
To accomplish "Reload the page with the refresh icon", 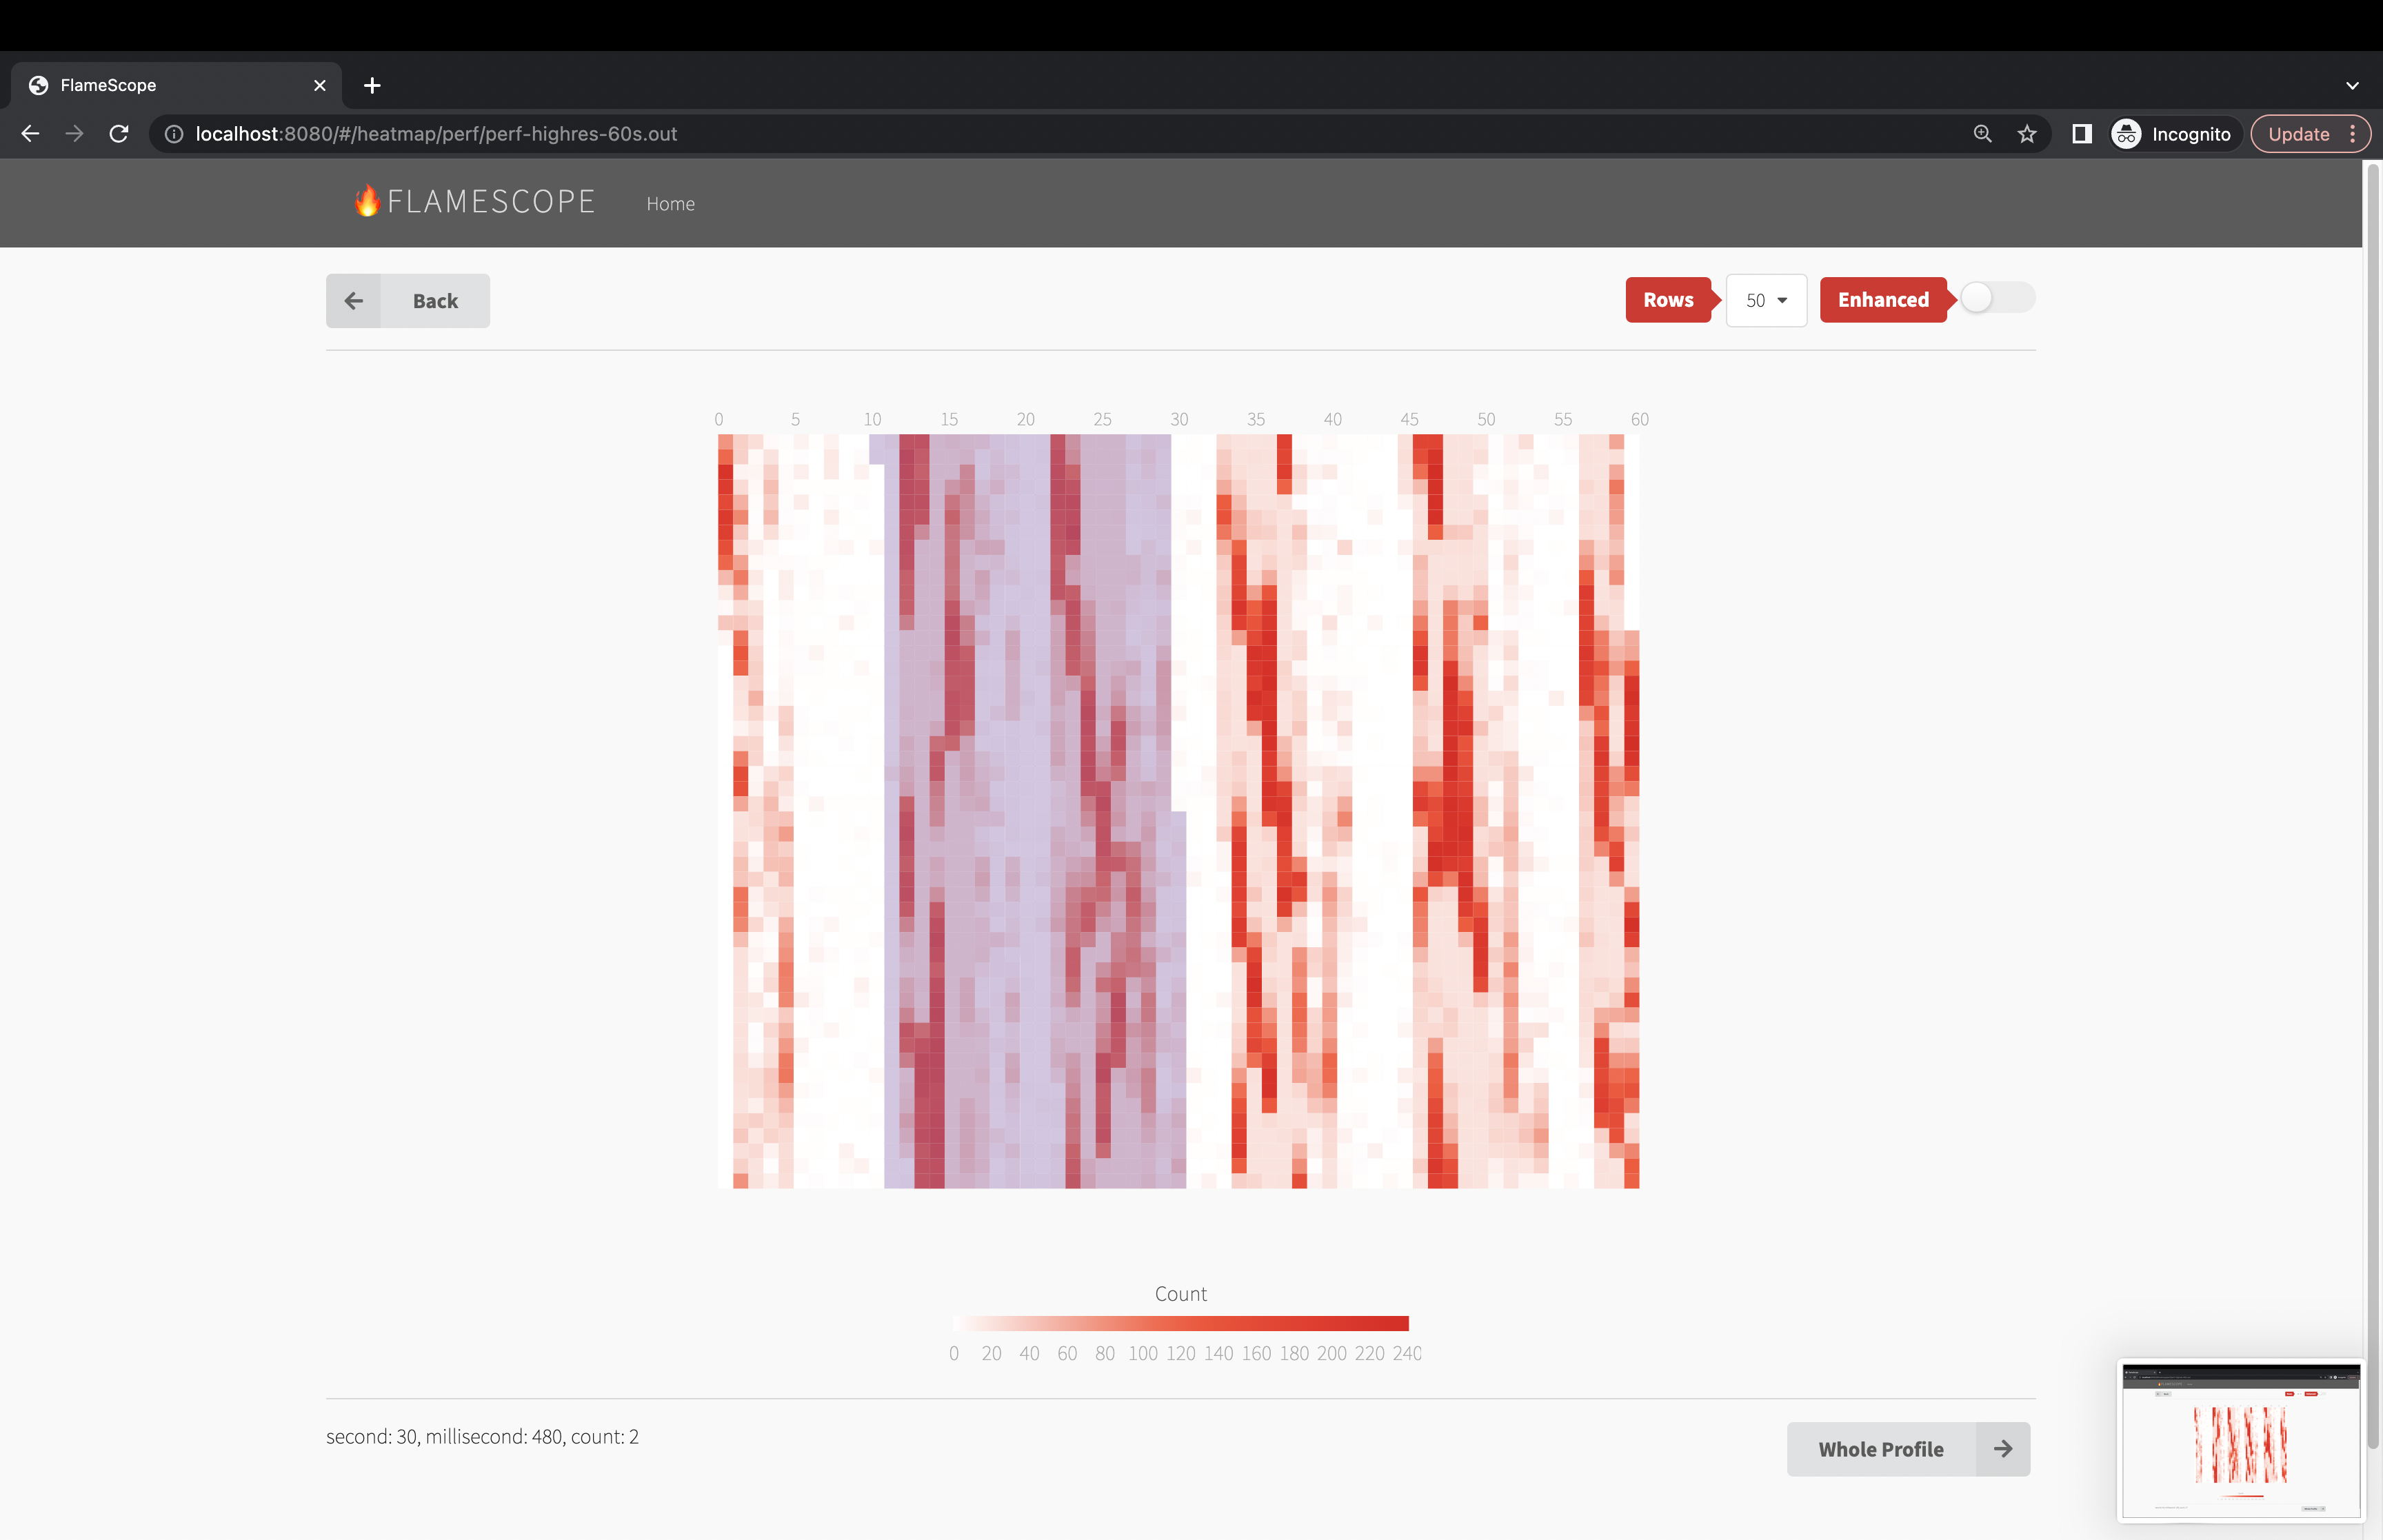I will [x=119, y=134].
